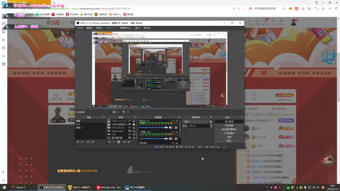Remove selected source with minus icon
Image resolution: width=340 pixels, height=191 pixels.
(114, 142)
